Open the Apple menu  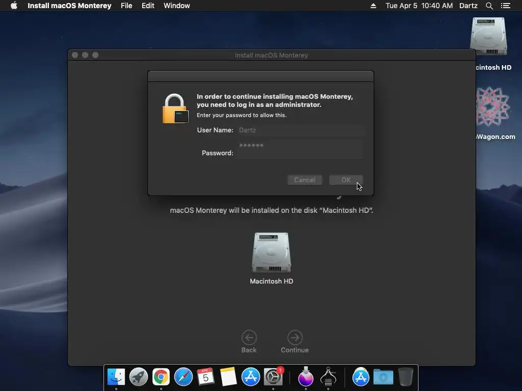[14, 6]
